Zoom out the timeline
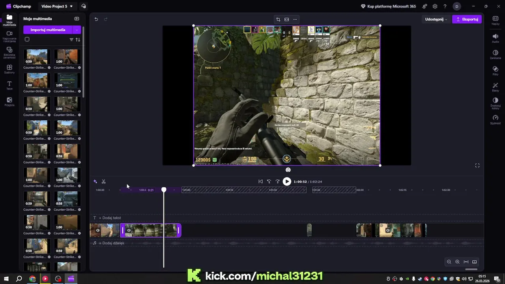 tap(449, 262)
